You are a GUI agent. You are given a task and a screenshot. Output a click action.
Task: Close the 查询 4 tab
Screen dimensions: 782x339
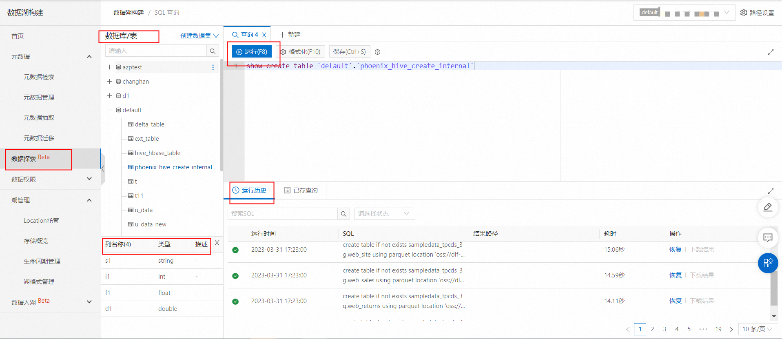tap(264, 35)
